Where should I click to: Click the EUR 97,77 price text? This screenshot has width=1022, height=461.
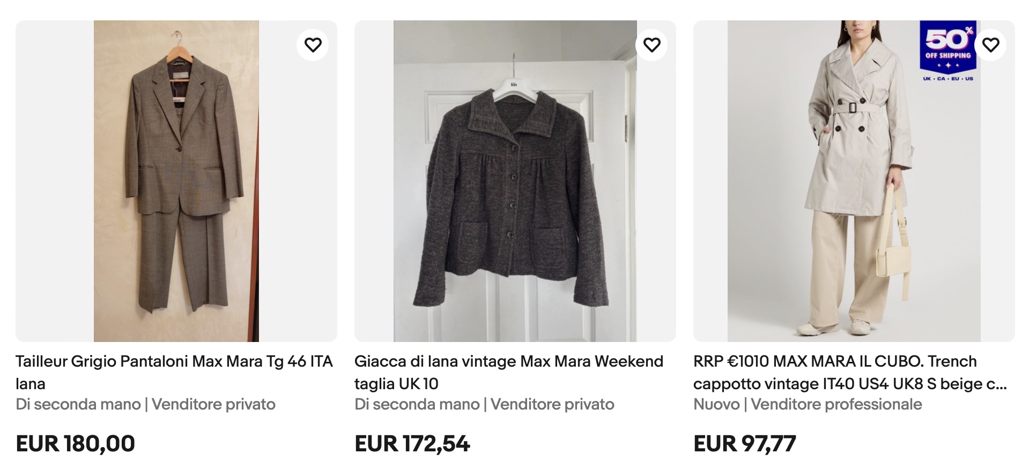point(745,443)
